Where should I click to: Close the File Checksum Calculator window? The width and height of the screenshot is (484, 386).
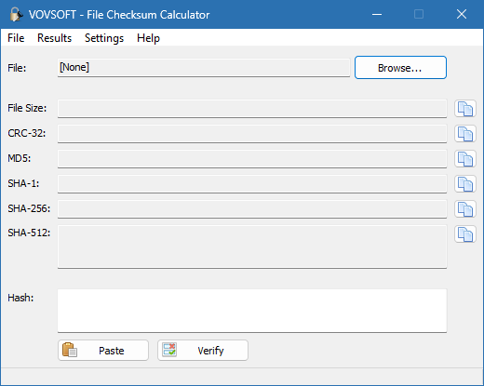click(x=462, y=14)
